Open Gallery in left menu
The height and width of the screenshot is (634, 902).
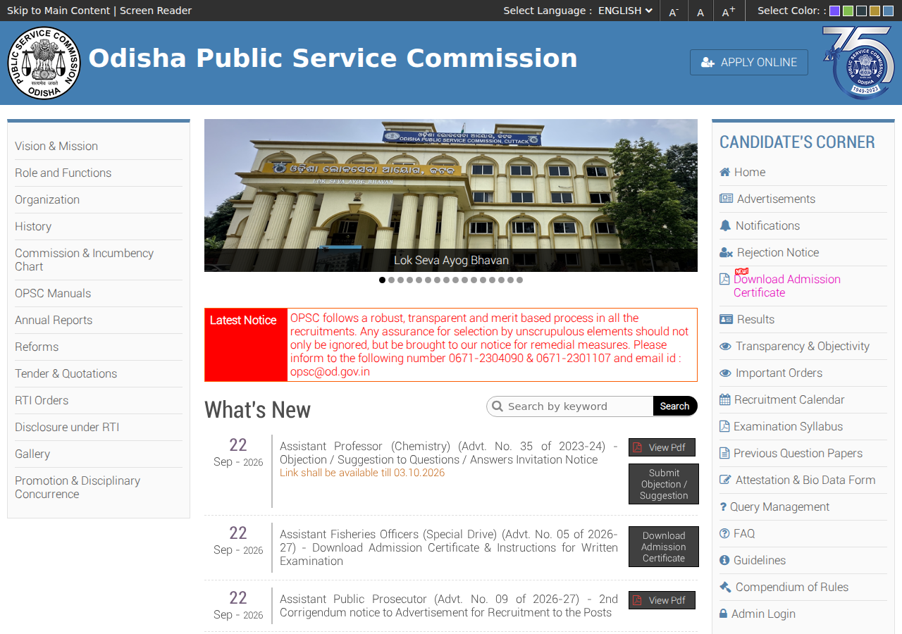point(32,454)
